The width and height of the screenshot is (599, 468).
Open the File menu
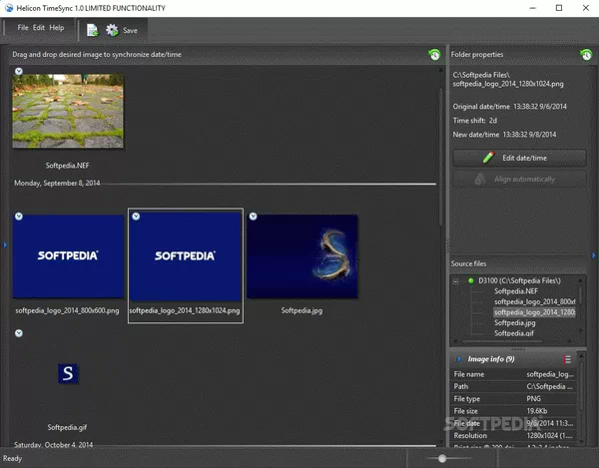click(x=23, y=28)
